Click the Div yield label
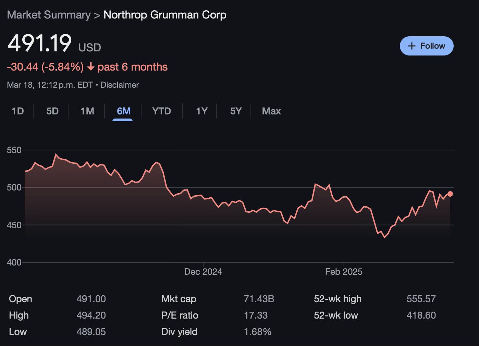Screen dimensions: 479x346 click(179, 332)
